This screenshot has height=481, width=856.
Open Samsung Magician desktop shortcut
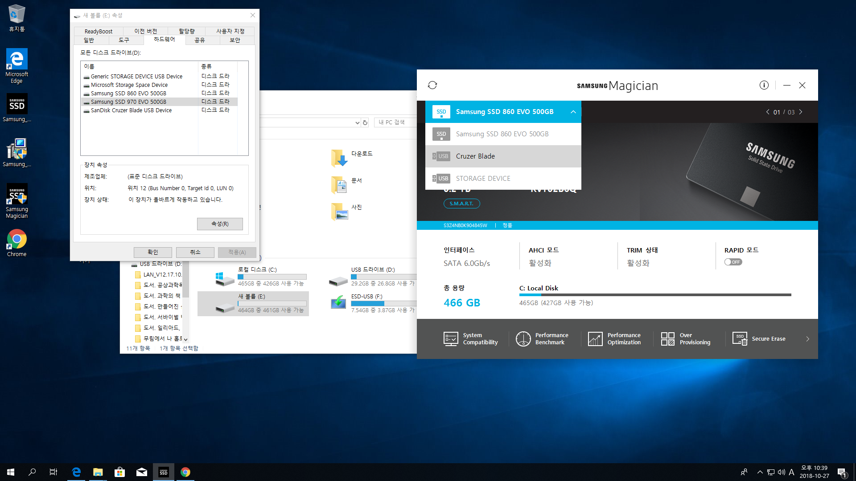point(17,201)
